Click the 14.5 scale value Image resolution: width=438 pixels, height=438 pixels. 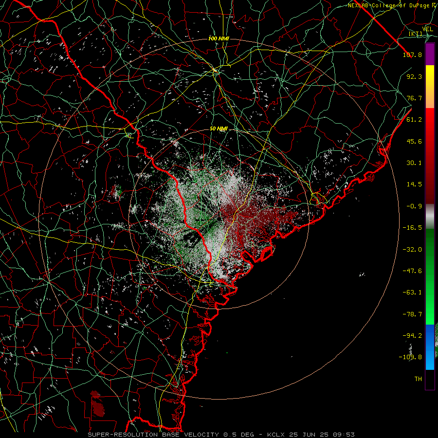(x=414, y=184)
